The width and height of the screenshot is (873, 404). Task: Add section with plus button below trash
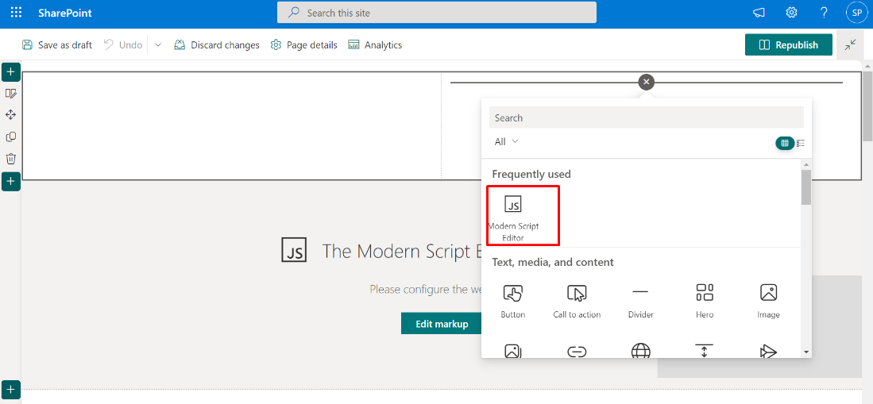click(x=11, y=182)
